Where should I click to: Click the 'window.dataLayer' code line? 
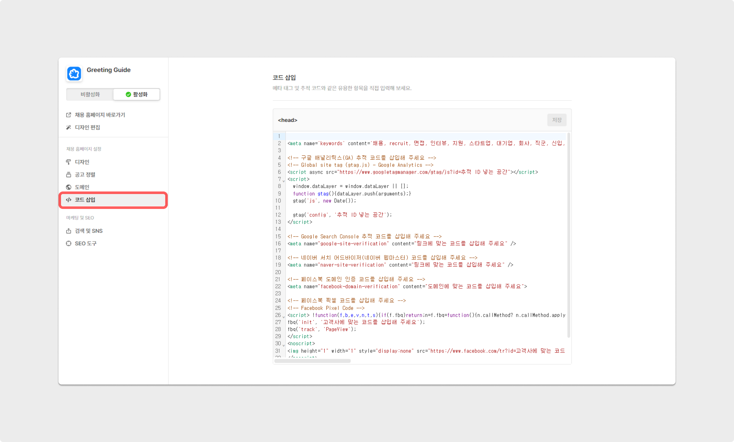point(350,186)
